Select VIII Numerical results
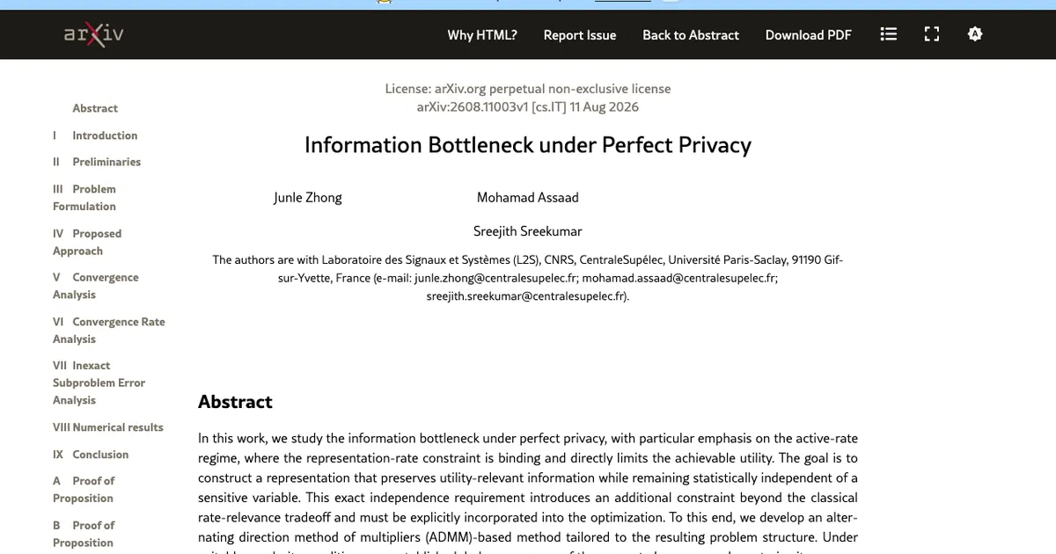 coord(108,427)
